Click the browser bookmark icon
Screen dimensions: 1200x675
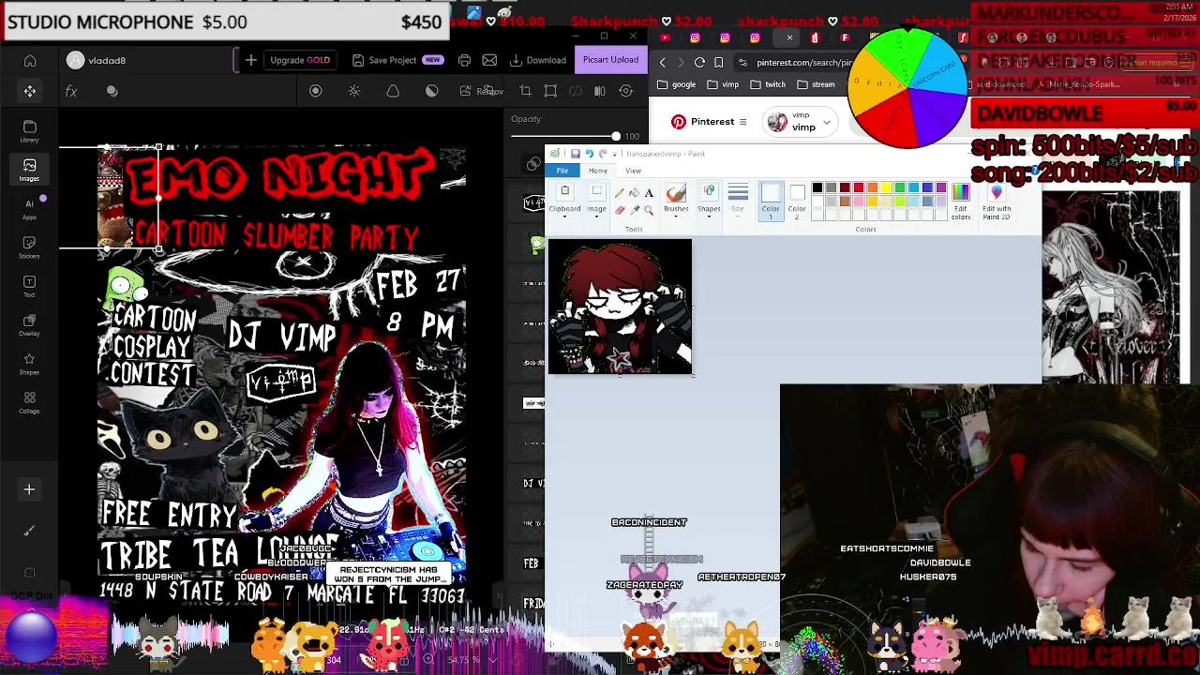pyautogui.click(x=719, y=62)
